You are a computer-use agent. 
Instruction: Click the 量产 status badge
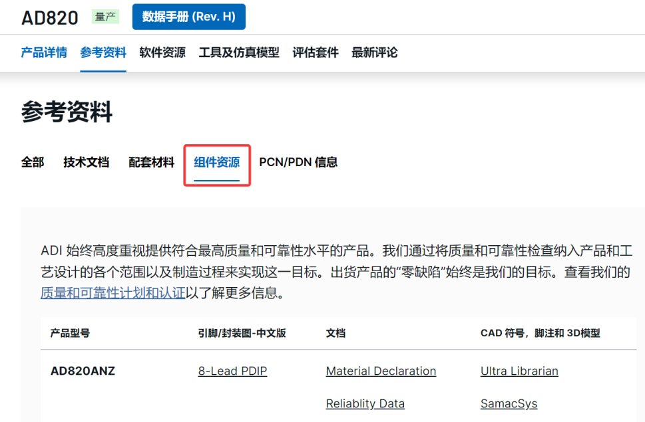(x=105, y=17)
